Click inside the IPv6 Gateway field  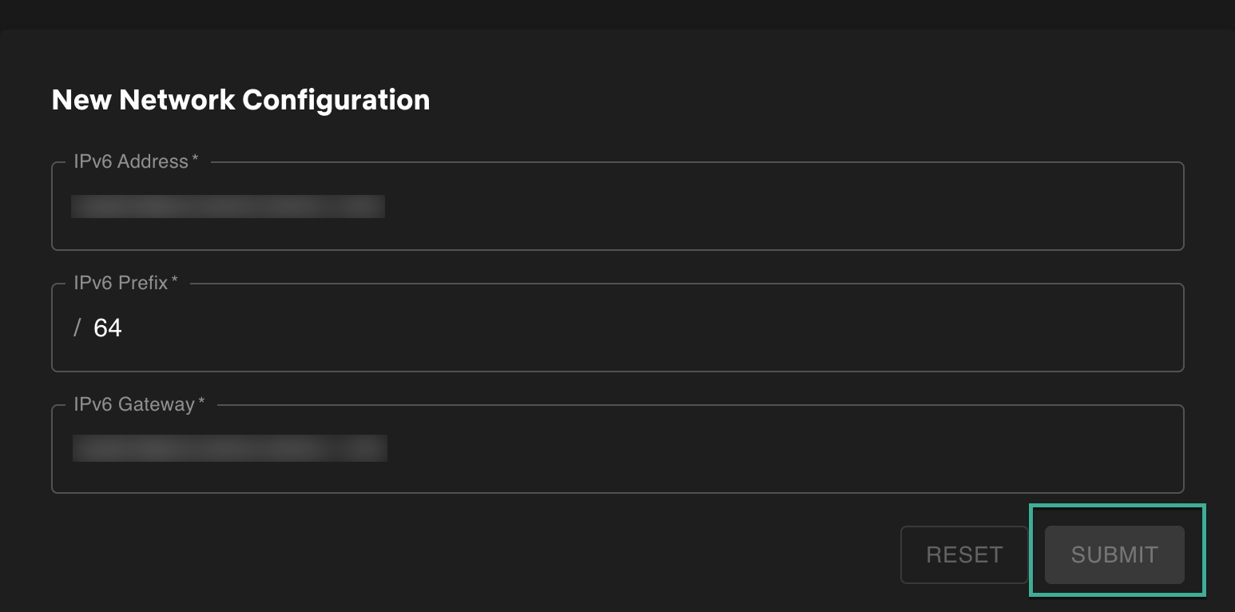(x=559, y=449)
